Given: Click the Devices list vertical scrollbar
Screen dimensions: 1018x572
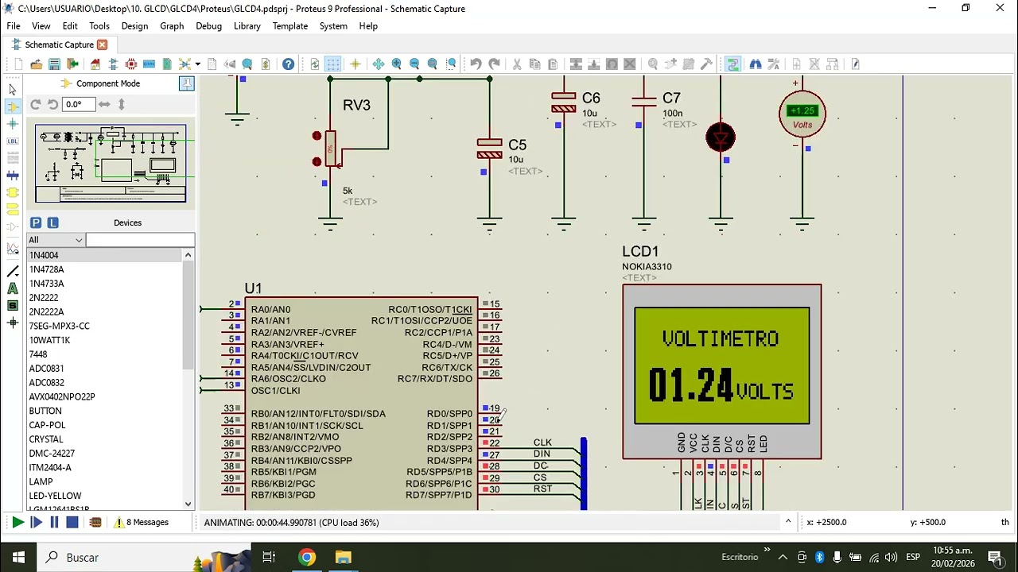Looking at the screenshot, I should (x=188, y=380).
